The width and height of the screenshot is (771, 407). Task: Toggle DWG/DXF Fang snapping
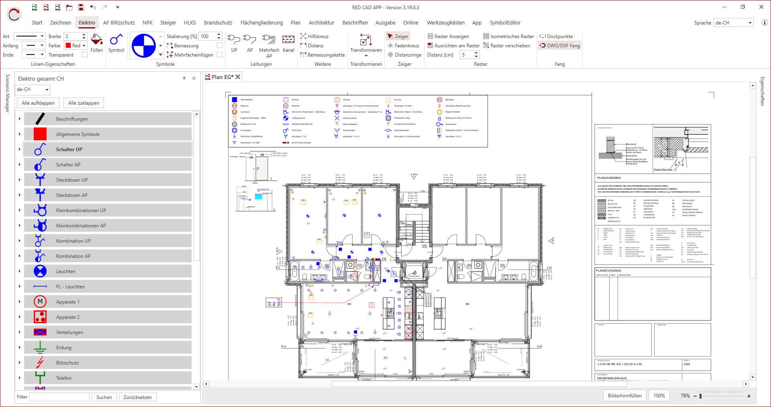(x=560, y=46)
